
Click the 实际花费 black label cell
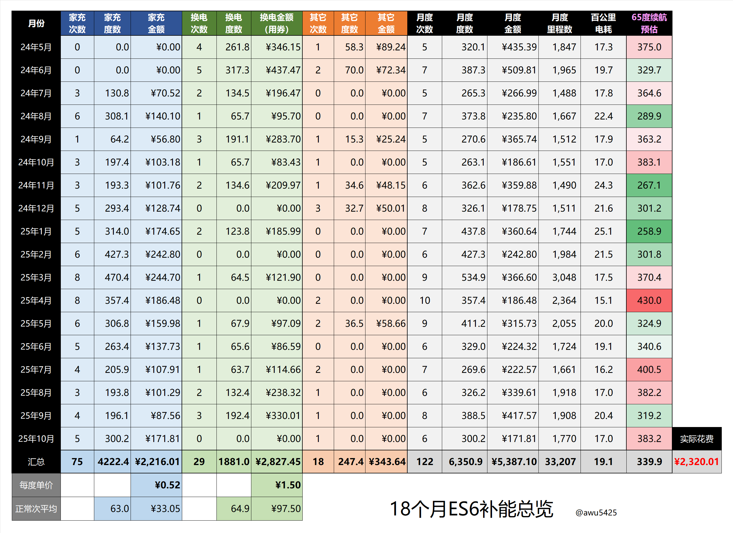pyautogui.click(x=696, y=439)
